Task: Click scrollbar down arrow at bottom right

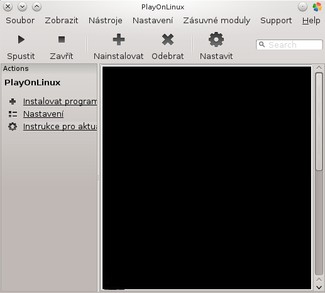Action: point(319,287)
